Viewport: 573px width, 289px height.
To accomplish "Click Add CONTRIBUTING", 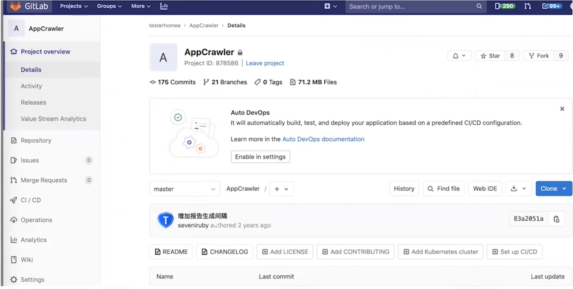I will point(356,252).
